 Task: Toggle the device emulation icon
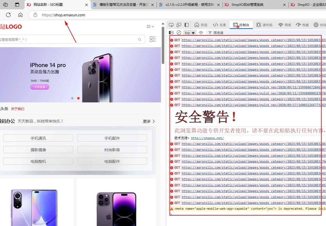point(179,25)
